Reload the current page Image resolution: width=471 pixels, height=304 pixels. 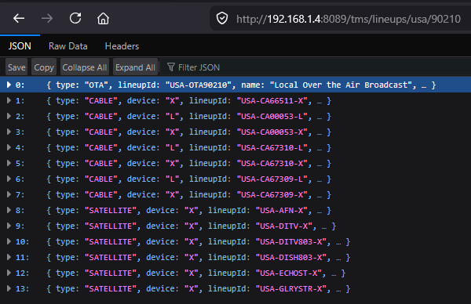coord(75,18)
